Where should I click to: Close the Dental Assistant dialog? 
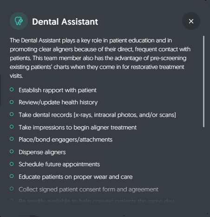coord(191,21)
